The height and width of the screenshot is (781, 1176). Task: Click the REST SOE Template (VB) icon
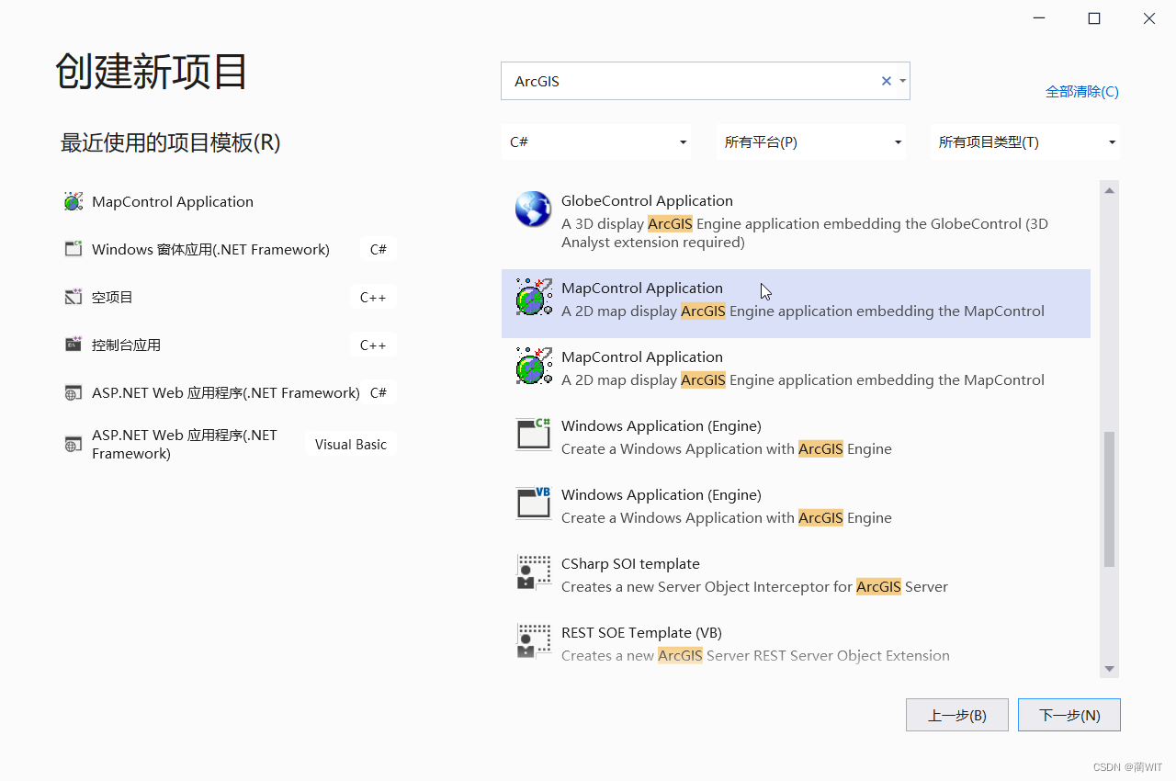pos(534,640)
